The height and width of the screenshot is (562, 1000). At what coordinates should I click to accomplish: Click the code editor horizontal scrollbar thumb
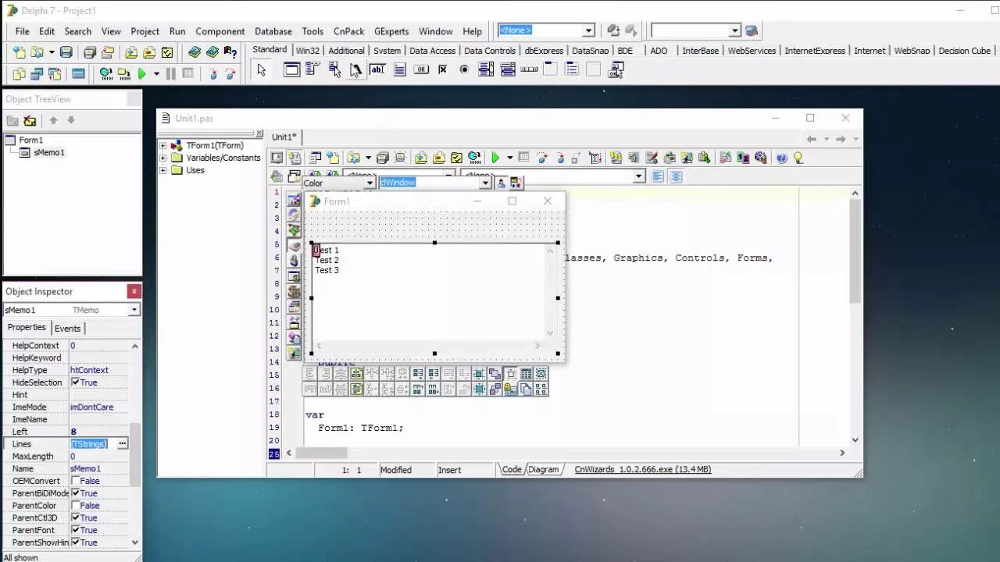[x=321, y=453]
